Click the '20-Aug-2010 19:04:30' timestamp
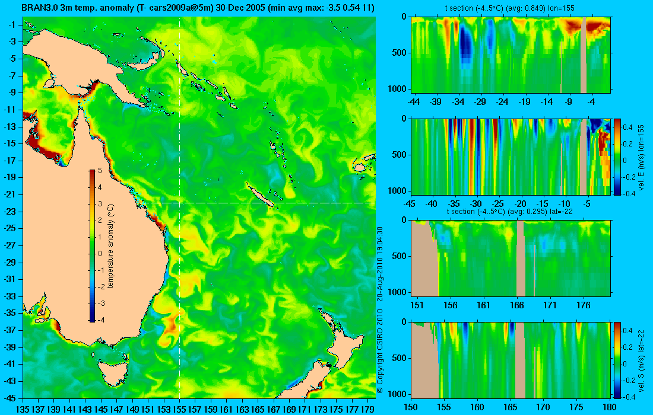653x415 pixels. [379, 263]
